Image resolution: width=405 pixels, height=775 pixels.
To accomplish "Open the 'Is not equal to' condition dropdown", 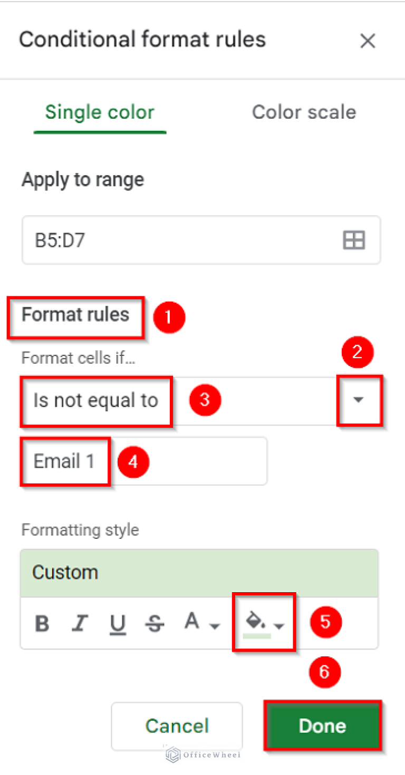I will click(x=359, y=401).
